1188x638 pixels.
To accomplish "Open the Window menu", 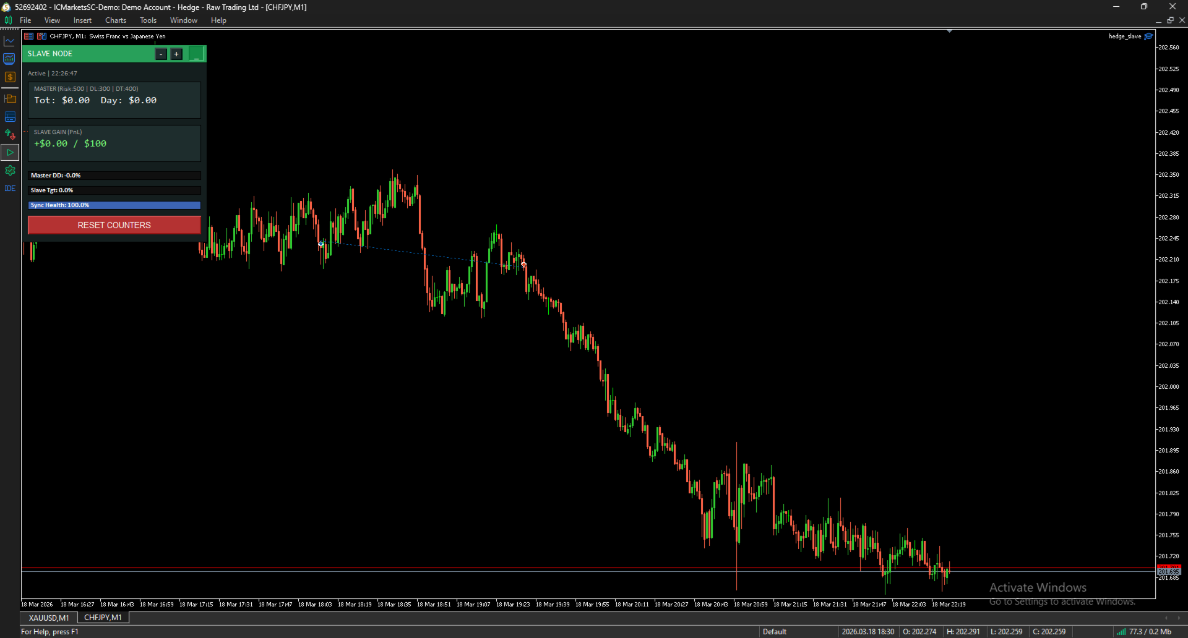I will point(184,20).
